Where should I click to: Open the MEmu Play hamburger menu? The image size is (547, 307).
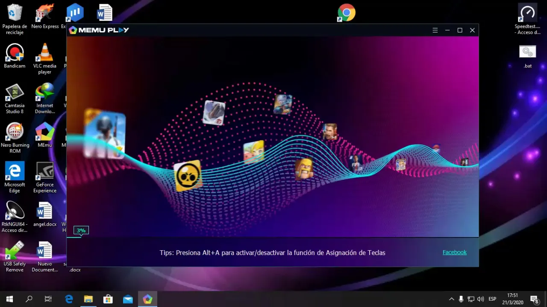pos(435,30)
